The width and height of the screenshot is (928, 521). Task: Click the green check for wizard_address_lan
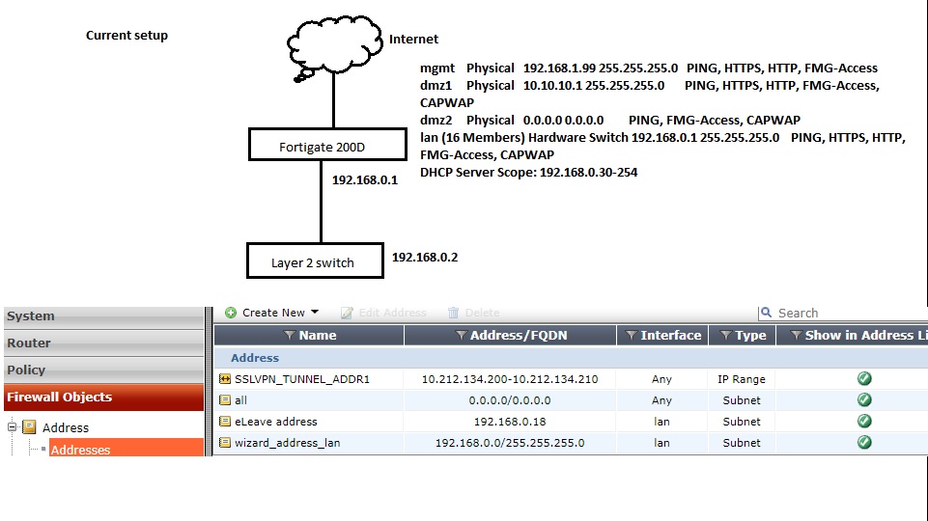(864, 442)
